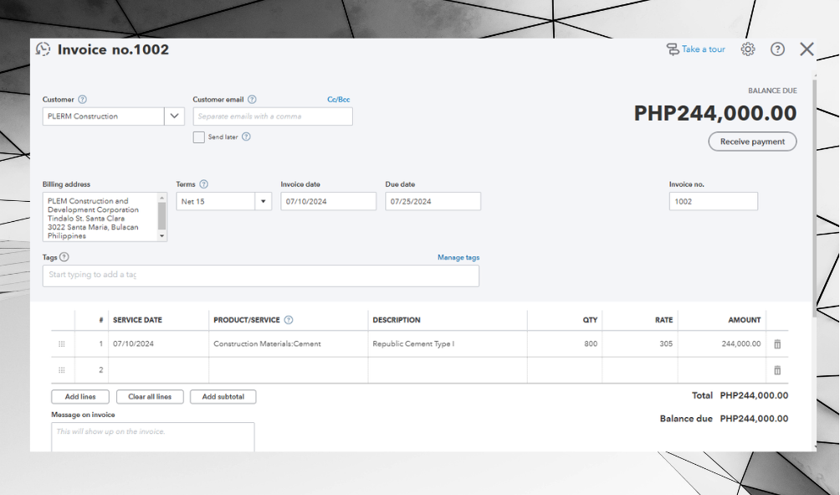This screenshot has width=840, height=495.
Task: Click Construction Materials:Cement cell
Action: (288, 344)
